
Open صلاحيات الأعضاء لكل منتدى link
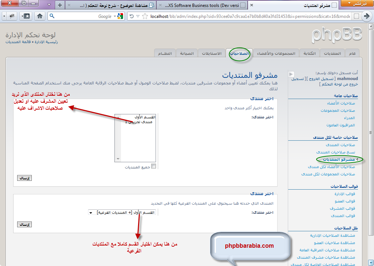[331, 167]
